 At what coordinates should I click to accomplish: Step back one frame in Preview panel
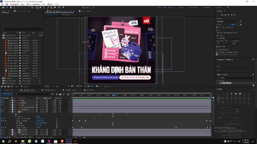pyautogui.click(x=225, y=15)
